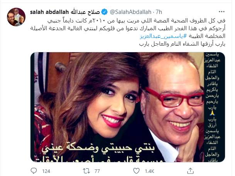
Task: Click the 1.4K likes count
Action: [x=149, y=171]
